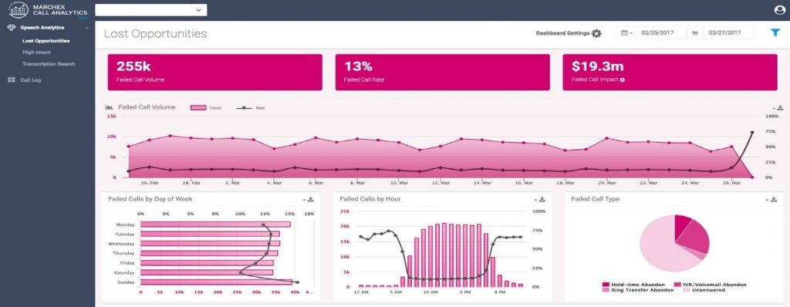This screenshot has width=790, height=307.
Task: Open the blue filter funnel icon
Action: point(775,32)
